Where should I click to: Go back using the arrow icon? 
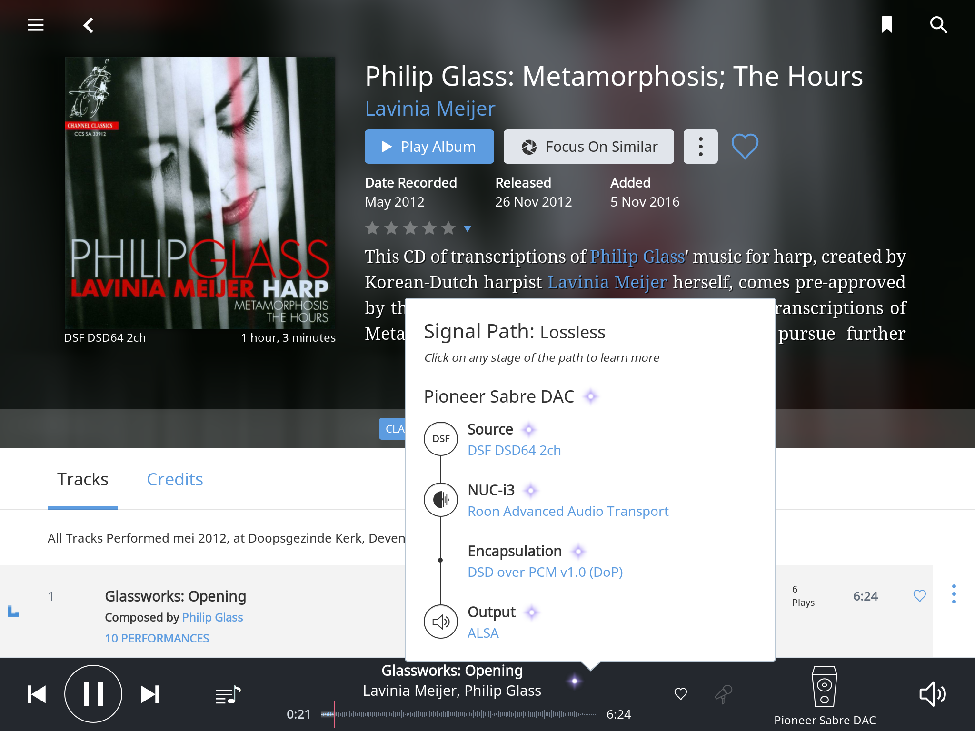pos(89,25)
